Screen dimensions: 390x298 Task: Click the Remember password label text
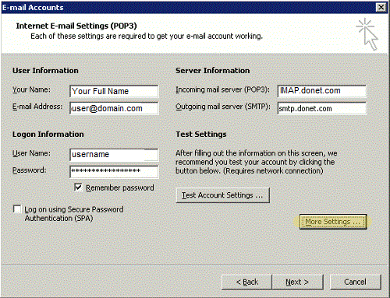click(x=120, y=188)
